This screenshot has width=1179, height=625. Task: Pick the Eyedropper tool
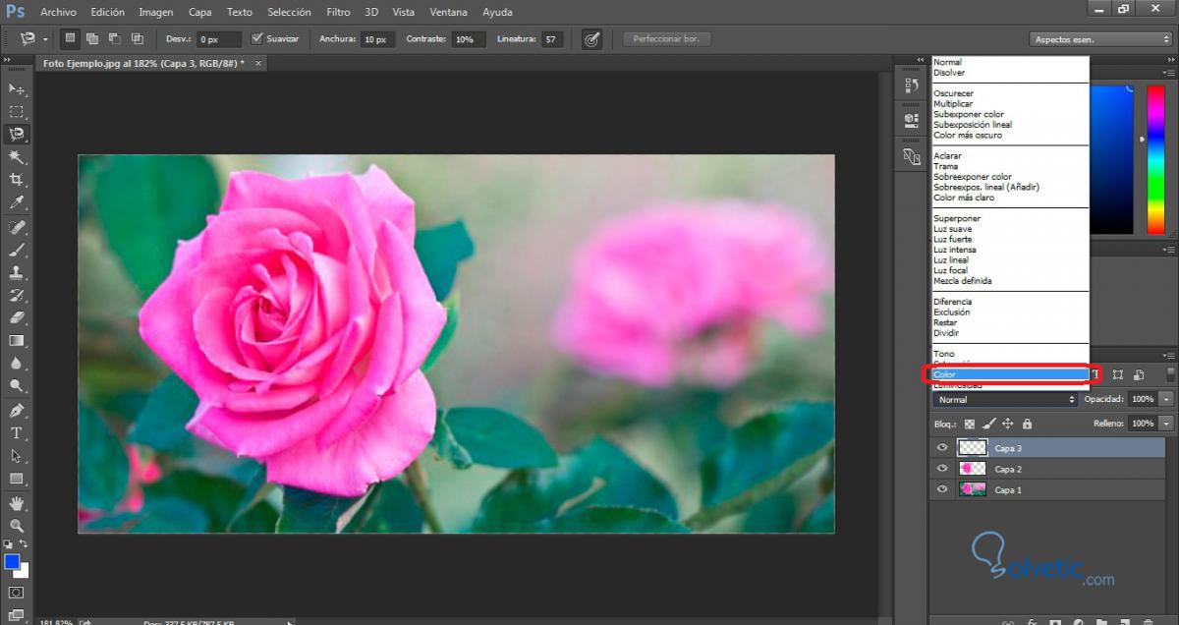pyautogui.click(x=17, y=202)
